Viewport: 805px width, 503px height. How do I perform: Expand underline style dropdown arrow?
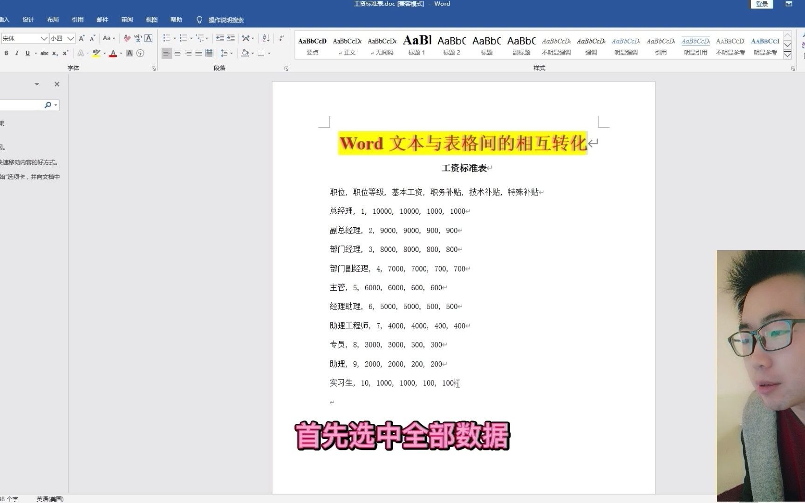pyautogui.click(x=35, y=53)
